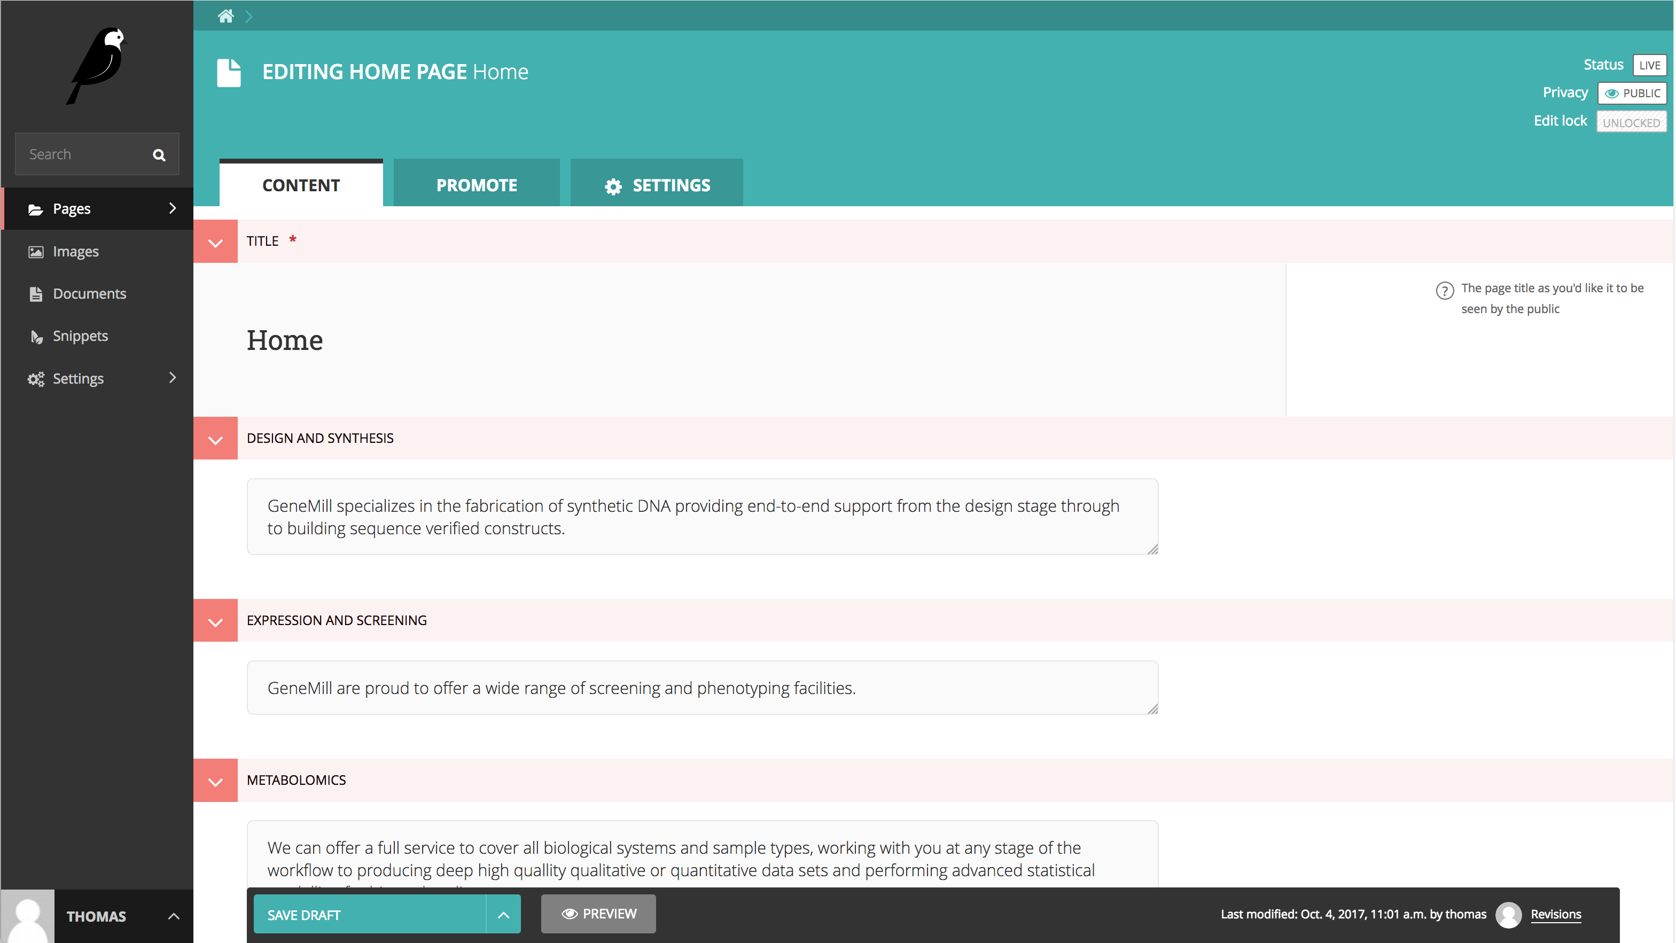Open Snippets from the sidebar icon
1676x943 pixels.
coord(35,336)
